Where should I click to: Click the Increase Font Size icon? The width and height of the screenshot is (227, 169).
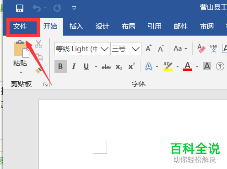tap(149, 48)
